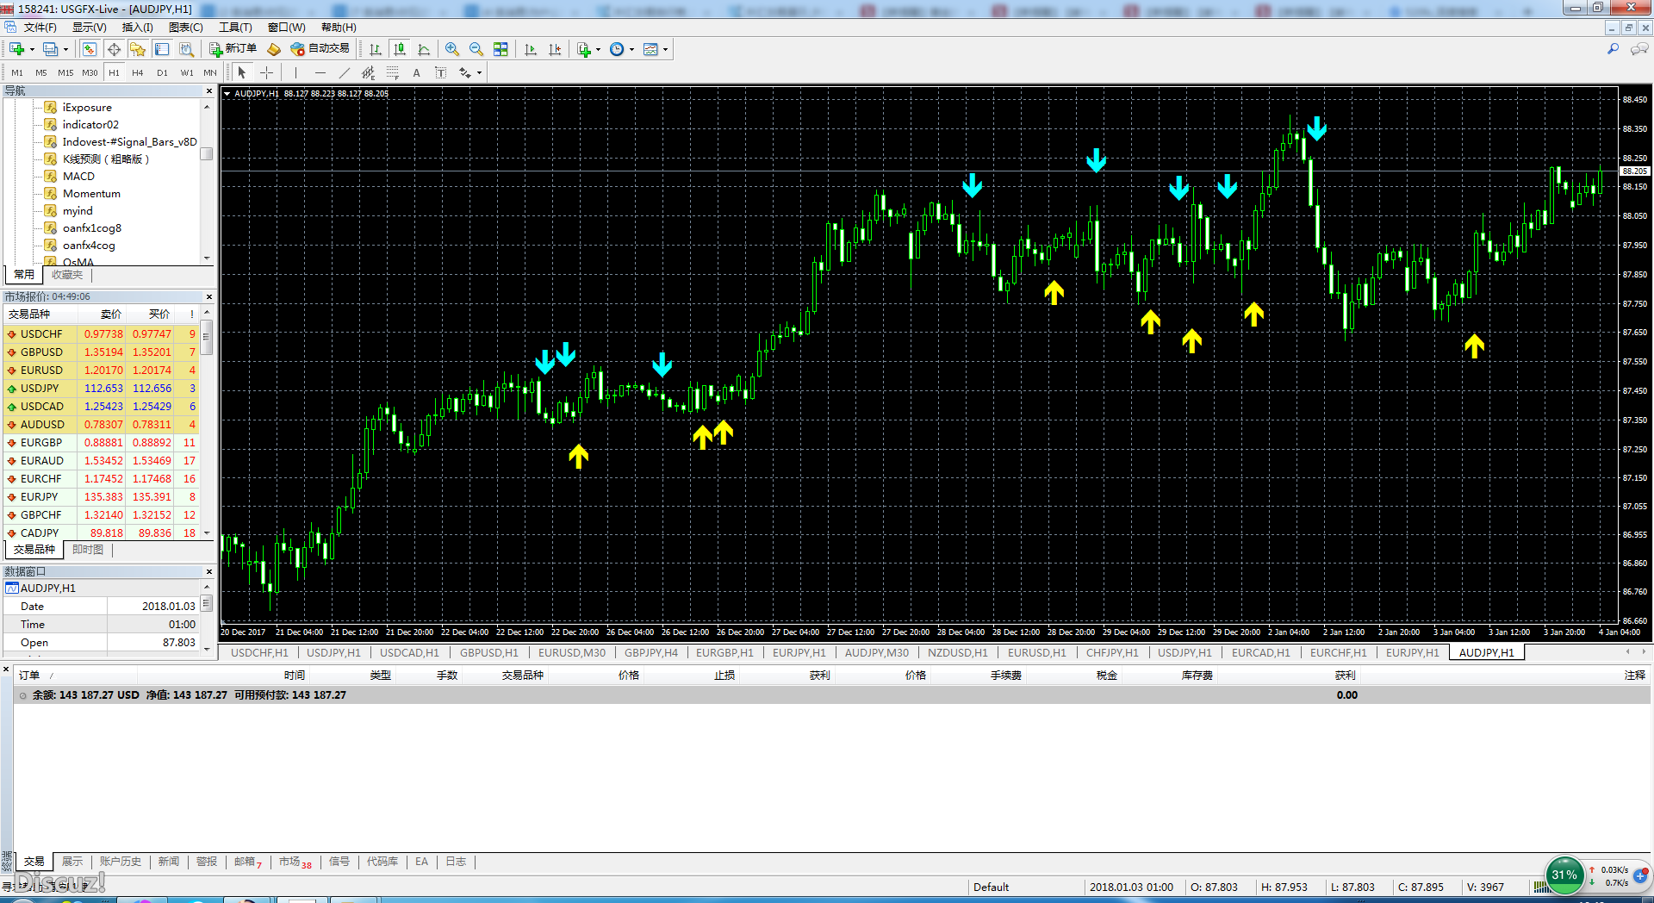Image resolution: width=1654 pixels, height=903 pixels.
Task: Switch timeframe to H4
Action: coord(138,72)
